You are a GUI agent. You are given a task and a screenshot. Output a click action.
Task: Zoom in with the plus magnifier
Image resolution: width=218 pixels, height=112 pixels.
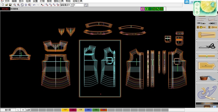18,5
